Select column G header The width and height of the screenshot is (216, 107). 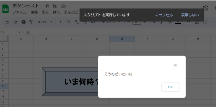(173, 39)
